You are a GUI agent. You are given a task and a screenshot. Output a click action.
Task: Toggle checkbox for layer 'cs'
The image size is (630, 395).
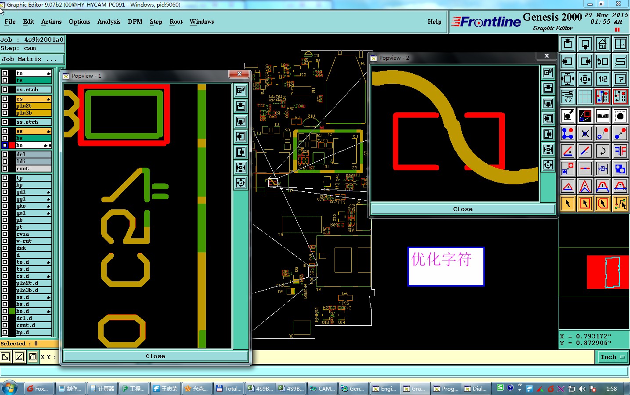point(5,99)
